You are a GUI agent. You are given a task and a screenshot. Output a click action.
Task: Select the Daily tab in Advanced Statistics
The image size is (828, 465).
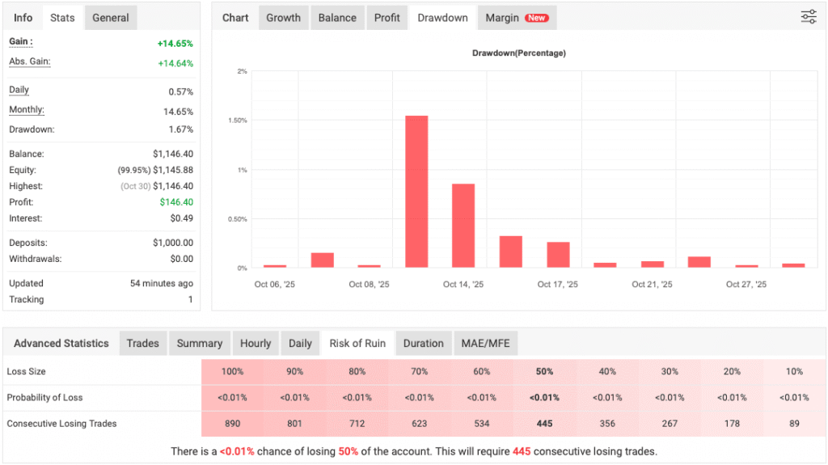[x=300, y=343]
